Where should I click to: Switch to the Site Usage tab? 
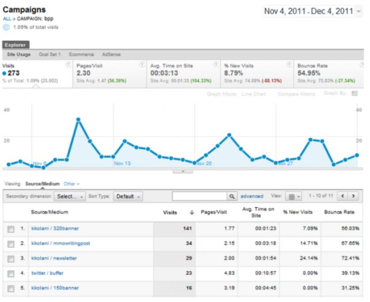coord(19,54)
